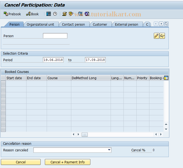
Task: Click the glasses display icon beside Person
Action: coord(162,36)
